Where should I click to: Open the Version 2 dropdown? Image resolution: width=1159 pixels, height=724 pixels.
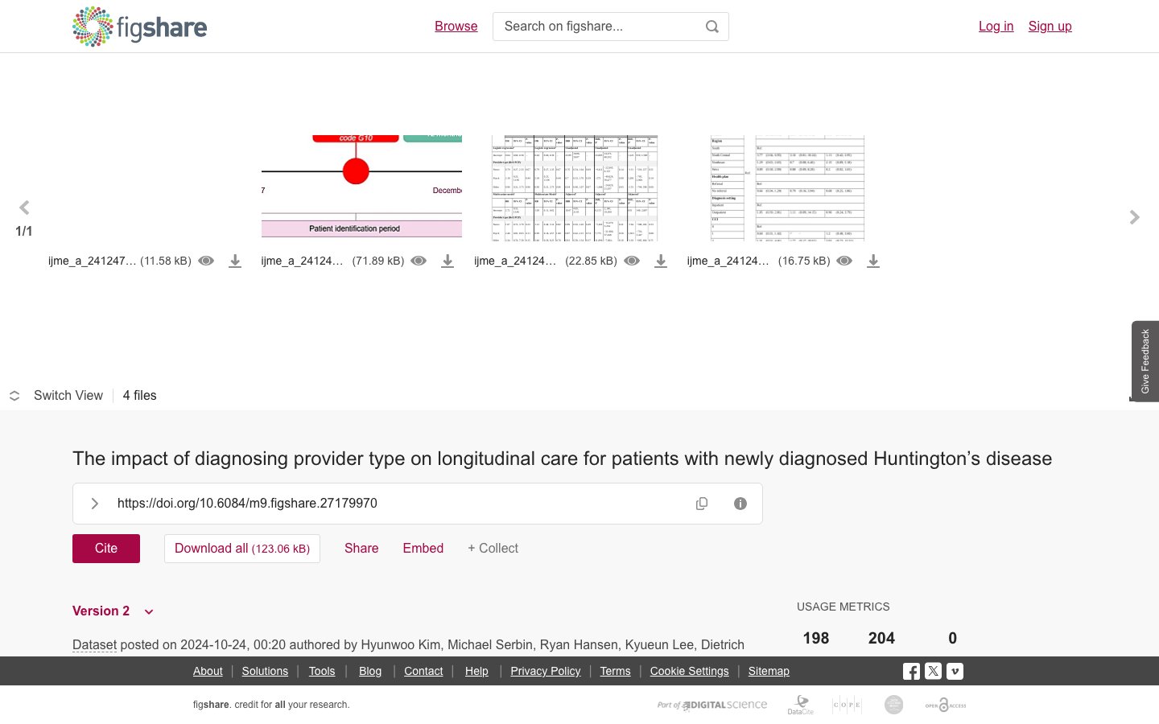[x=113, y=611]
